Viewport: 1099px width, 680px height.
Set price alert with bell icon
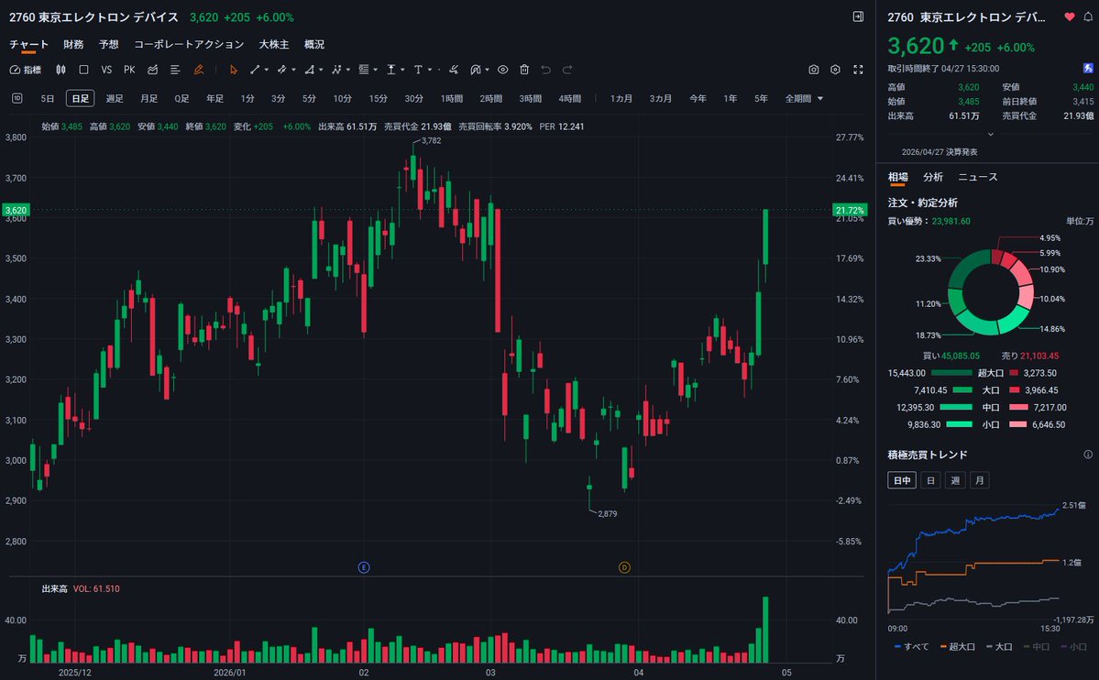click(1088, 16)
